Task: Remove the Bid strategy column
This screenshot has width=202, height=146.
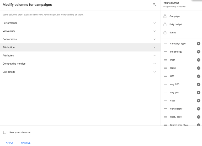Action: 198,52
